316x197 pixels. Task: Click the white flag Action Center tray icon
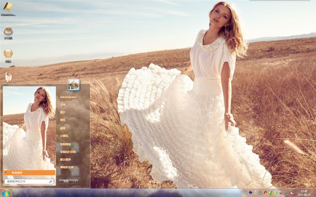(255, 192)
